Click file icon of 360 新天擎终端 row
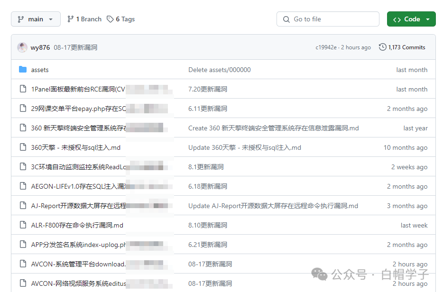 23,128
